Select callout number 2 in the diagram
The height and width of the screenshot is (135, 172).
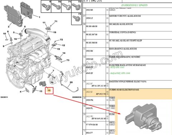9,26
